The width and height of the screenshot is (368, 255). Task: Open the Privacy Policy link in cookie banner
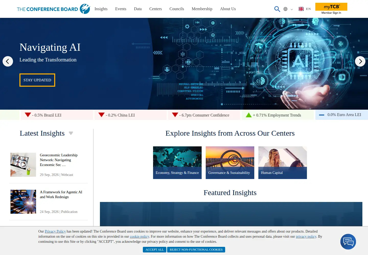click(55, 231)
